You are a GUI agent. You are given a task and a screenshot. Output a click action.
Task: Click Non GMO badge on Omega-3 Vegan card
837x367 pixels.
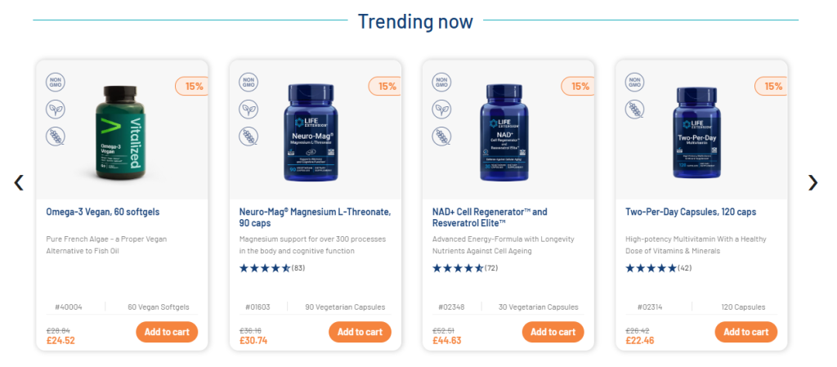point(56,83)
